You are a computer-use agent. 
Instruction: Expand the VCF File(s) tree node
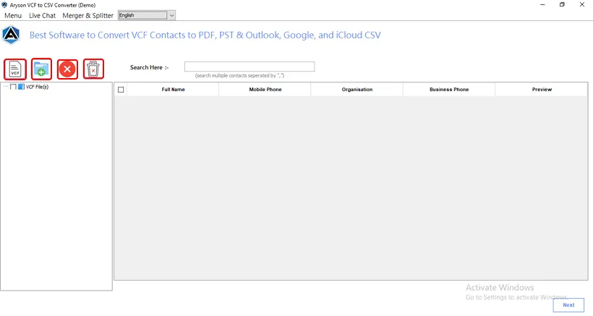coord(6,87)
